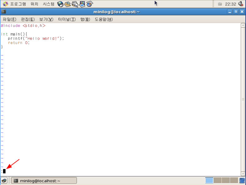Click the terminal vertical scrollbar handle
The width and height of the screenshot is (246, 185).
(x=243, y=99)
